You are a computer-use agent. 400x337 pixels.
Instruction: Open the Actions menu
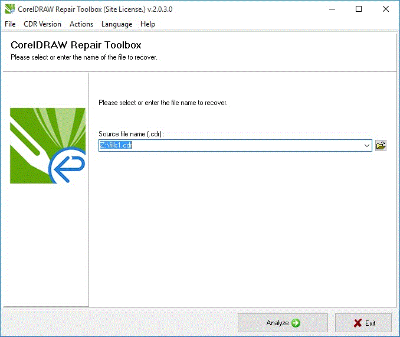[81, 24]
